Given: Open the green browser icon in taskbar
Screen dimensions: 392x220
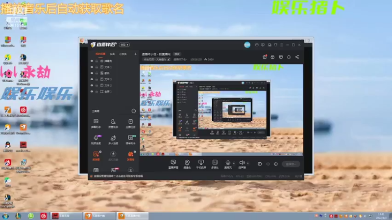Looking at the screenshot, I should coord(31,216).
